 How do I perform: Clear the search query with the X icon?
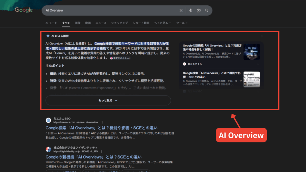tap(181, 10)
